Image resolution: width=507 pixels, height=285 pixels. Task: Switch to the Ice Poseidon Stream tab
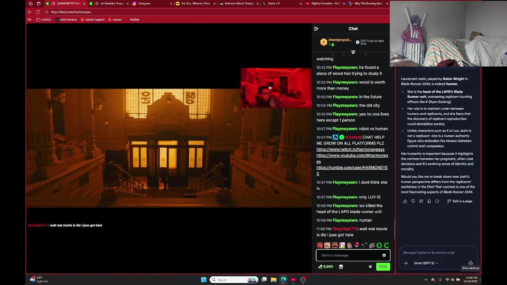pyautogui.click(x=109, y=4)
